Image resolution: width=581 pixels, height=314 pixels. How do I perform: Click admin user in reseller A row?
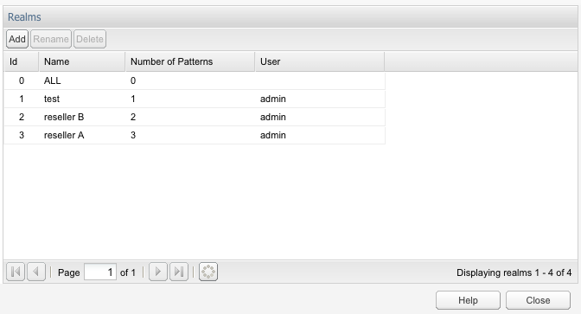point(272,135)
